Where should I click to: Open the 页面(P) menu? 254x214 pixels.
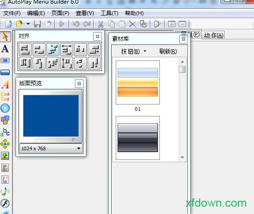tap(60, 13)
